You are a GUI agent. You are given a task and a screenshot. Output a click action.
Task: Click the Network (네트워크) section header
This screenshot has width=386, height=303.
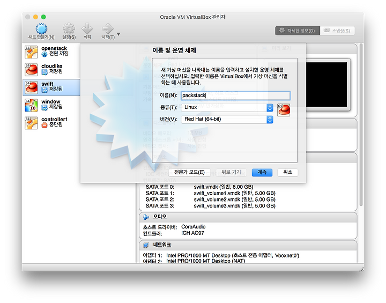[248, 245]
